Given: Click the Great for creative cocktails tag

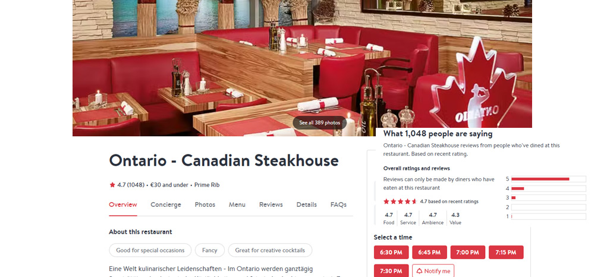Looking at the screenshot, I should coord(270,250).
